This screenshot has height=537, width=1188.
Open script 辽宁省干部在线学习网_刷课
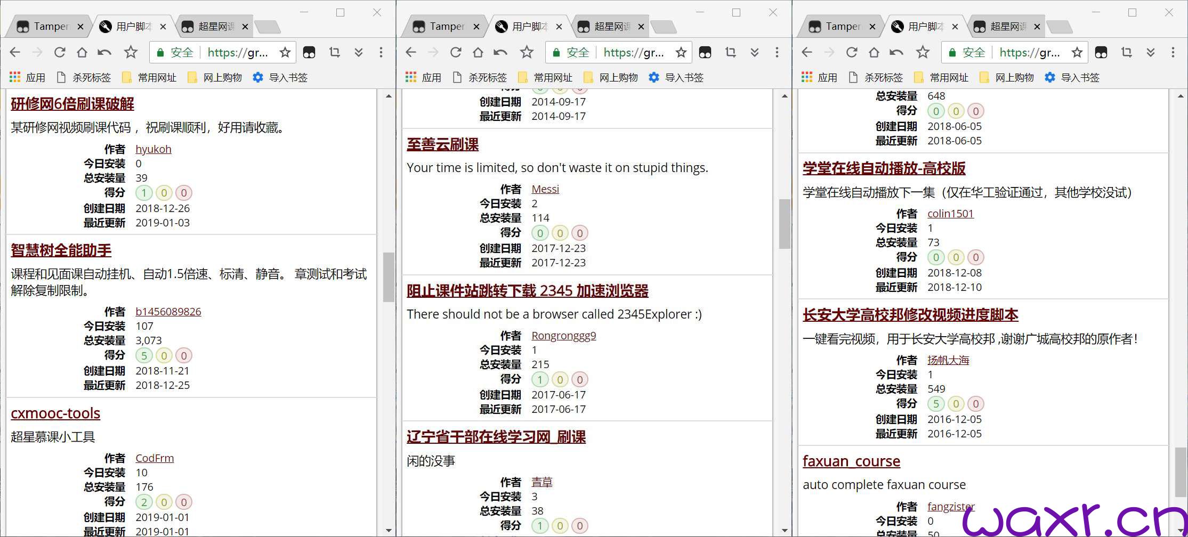496,437
